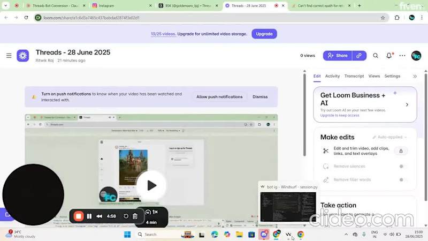Switch to Can't find correct xpath tab
This screenshot has width=428, height=241.
pos(322,5)
